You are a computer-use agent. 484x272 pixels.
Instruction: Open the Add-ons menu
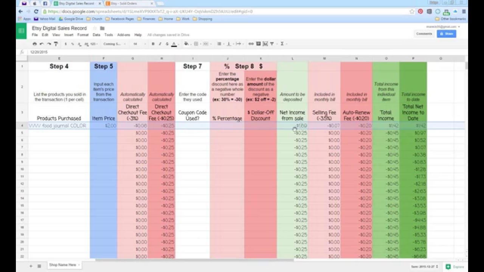[x=124, y=35]
